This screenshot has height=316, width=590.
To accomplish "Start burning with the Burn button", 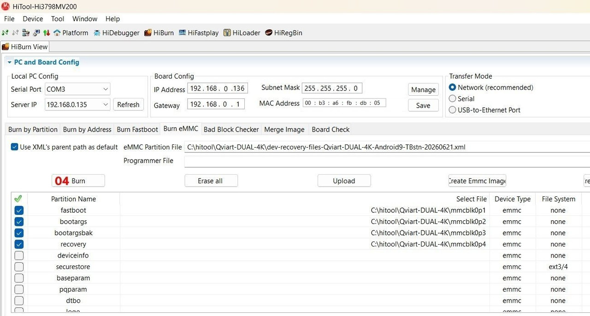I will coord(78,181).
